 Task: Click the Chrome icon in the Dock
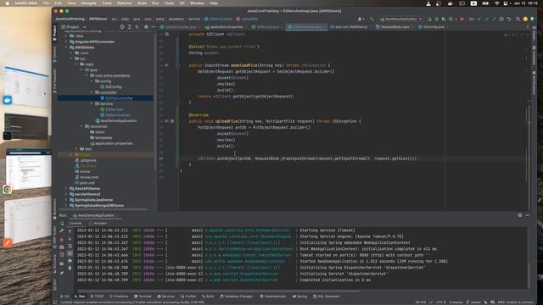7,189
